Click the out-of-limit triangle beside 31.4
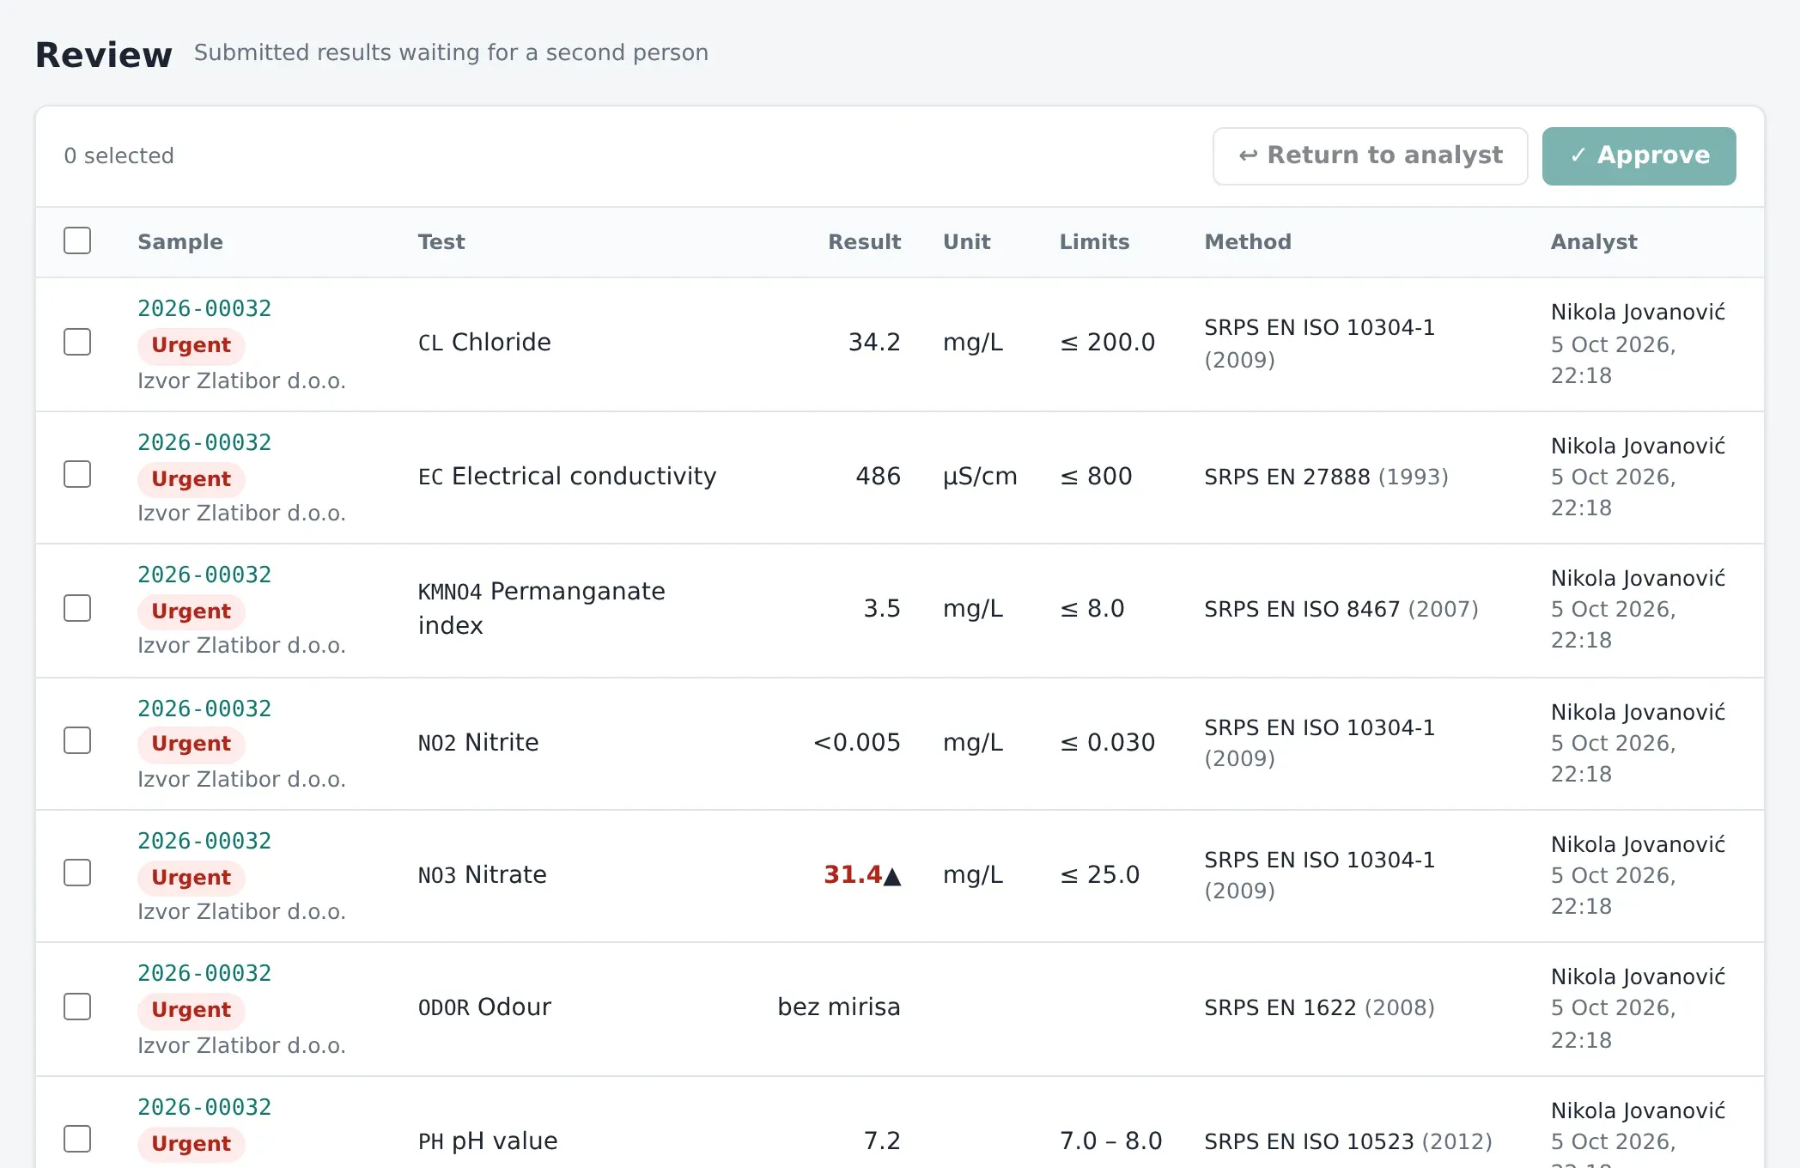1800x1168 pixels. [893, 876]
